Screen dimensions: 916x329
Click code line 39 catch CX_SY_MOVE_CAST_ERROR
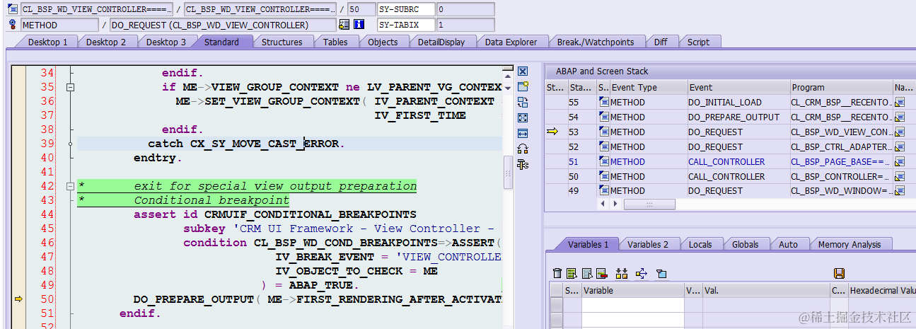[x=246, y=144]
